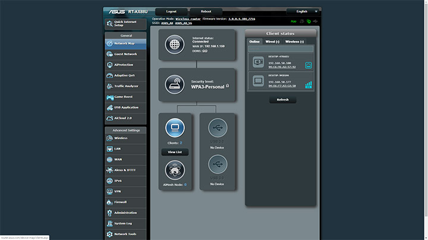The width and height of the screenshot is (428, 240).
Task: Click the MAC address link of client 192.168.50.177
Action: click(x=282, y=86)
